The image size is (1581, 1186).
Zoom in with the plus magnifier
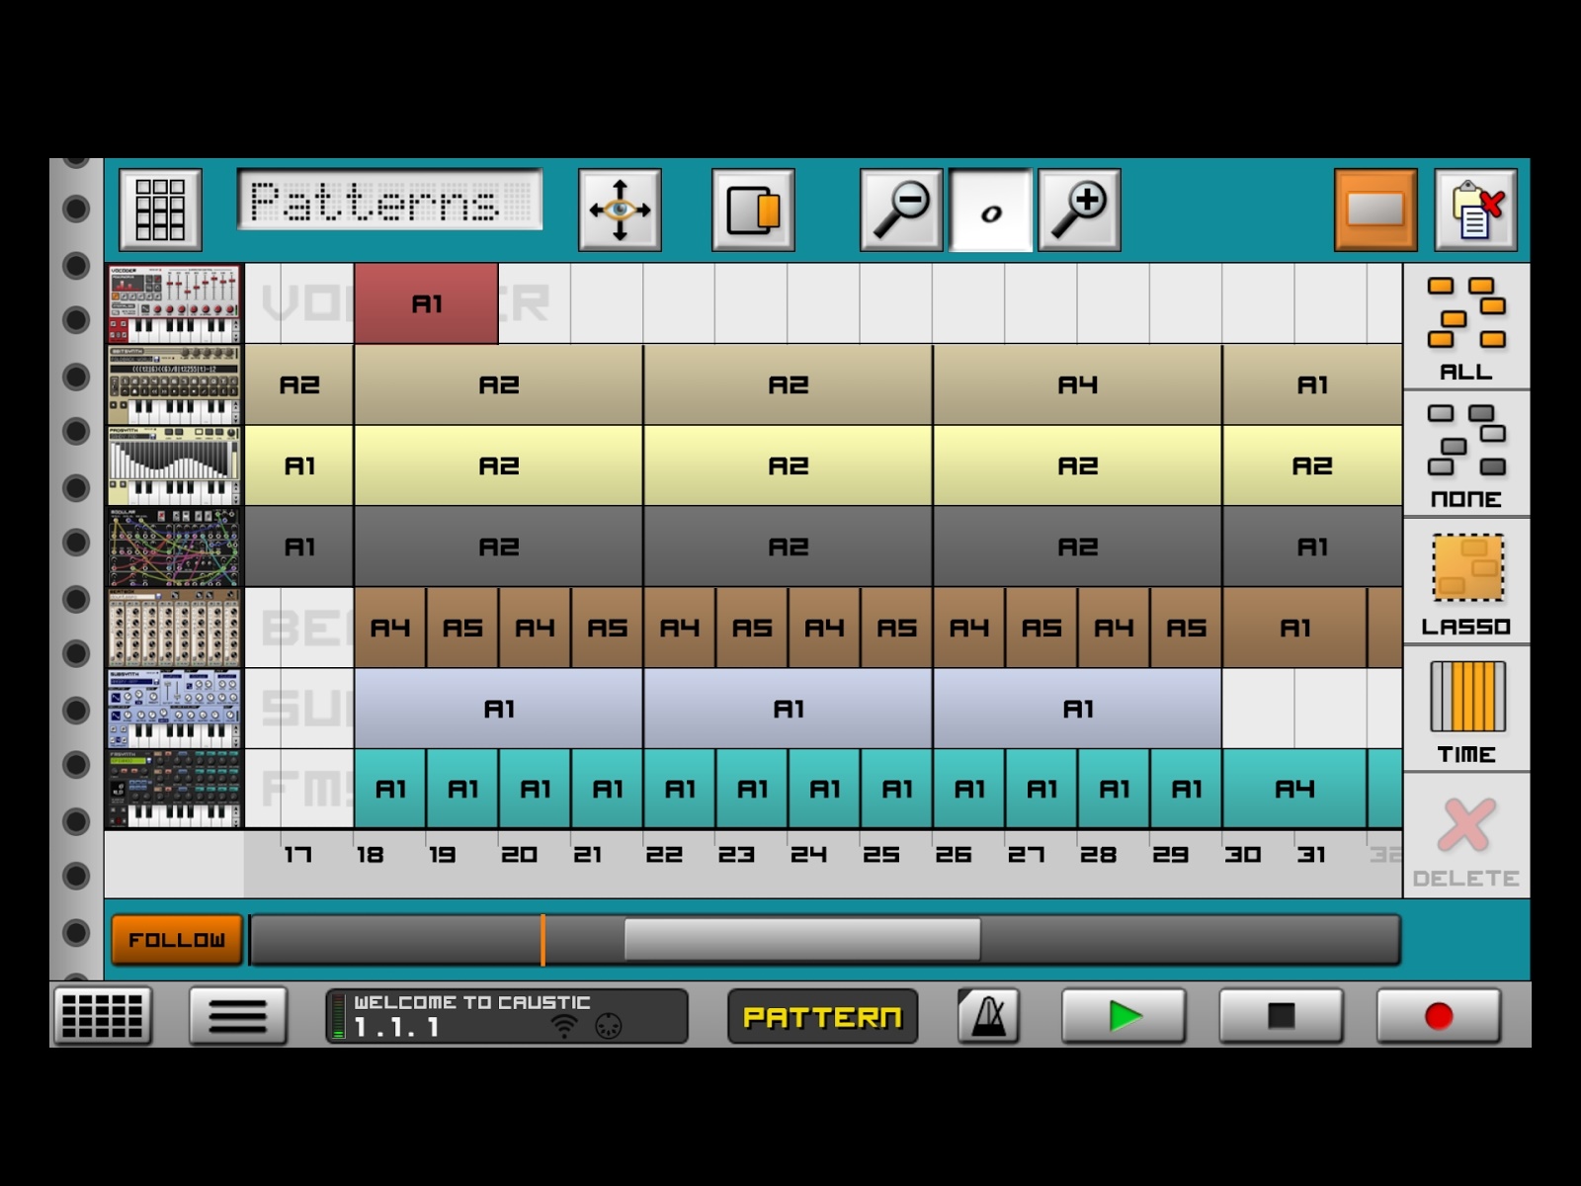(1079, 210)
